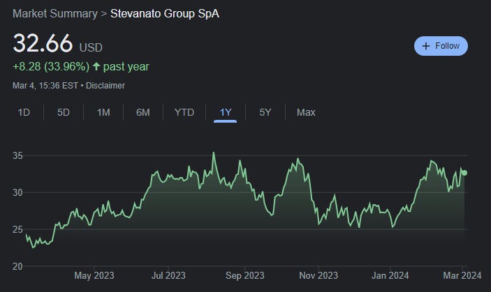The image size is (491, 292).
Task: Click the green up arrow icon
Action: pos(96,66)
